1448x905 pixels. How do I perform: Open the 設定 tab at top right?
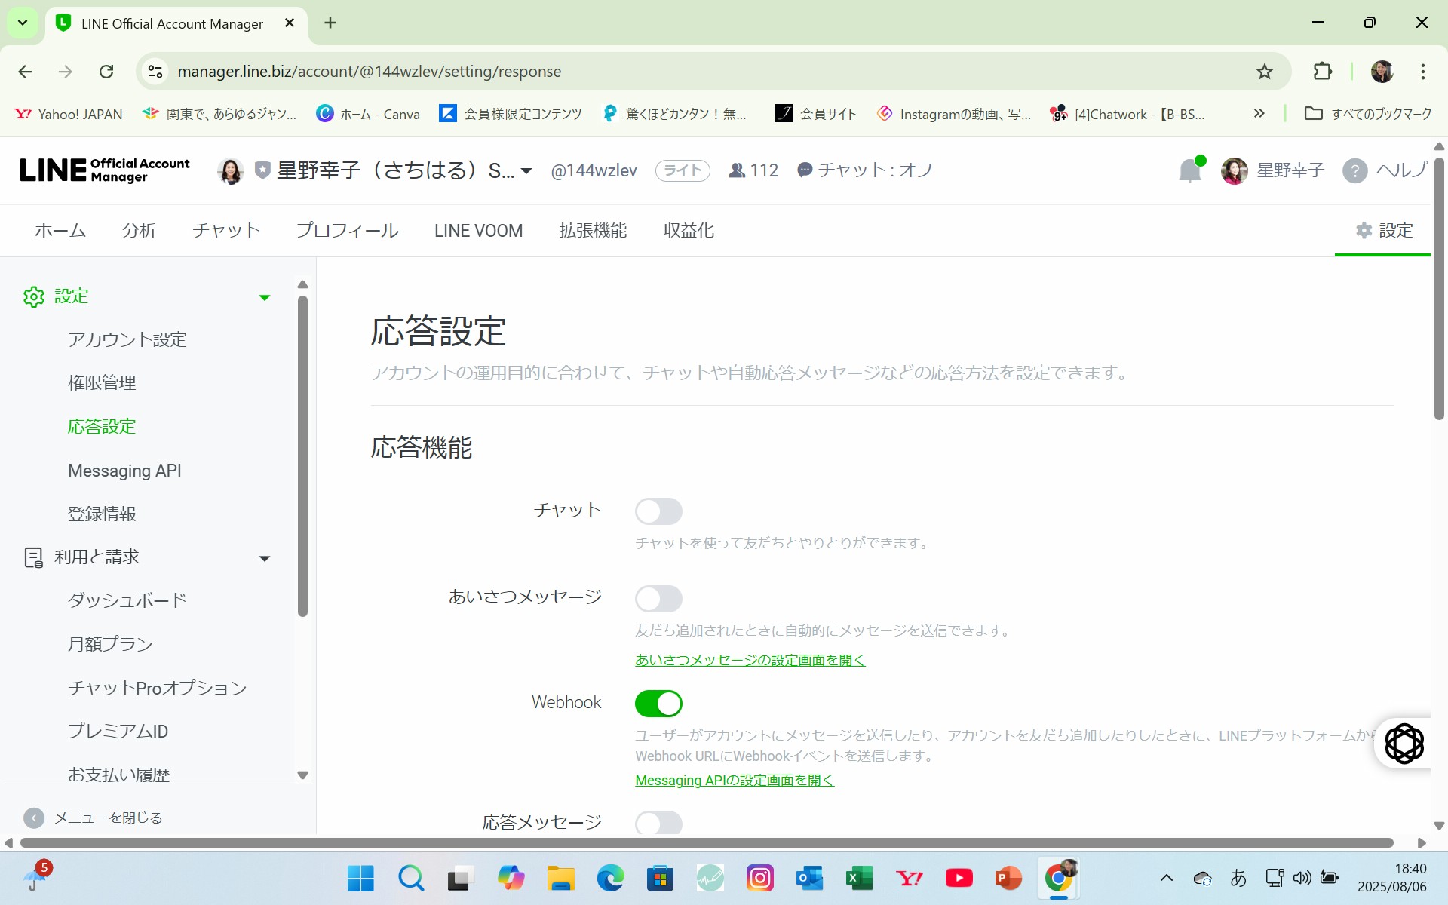[1384, 231]
